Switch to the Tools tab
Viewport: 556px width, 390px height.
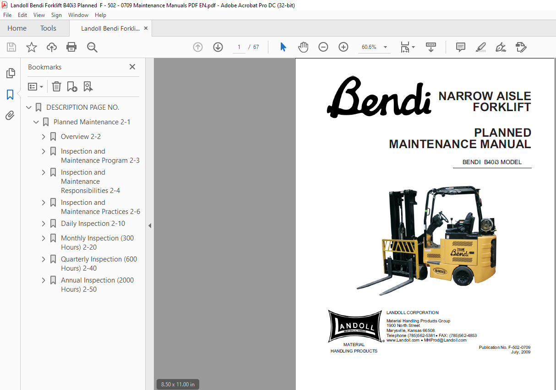click(48, 28)
